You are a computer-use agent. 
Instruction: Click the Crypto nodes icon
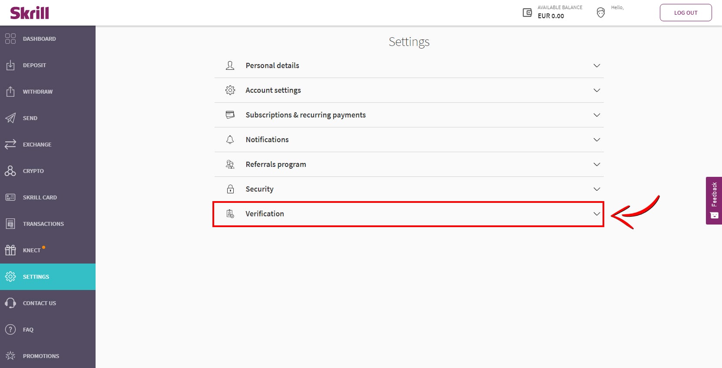click(x=10, y=171)
